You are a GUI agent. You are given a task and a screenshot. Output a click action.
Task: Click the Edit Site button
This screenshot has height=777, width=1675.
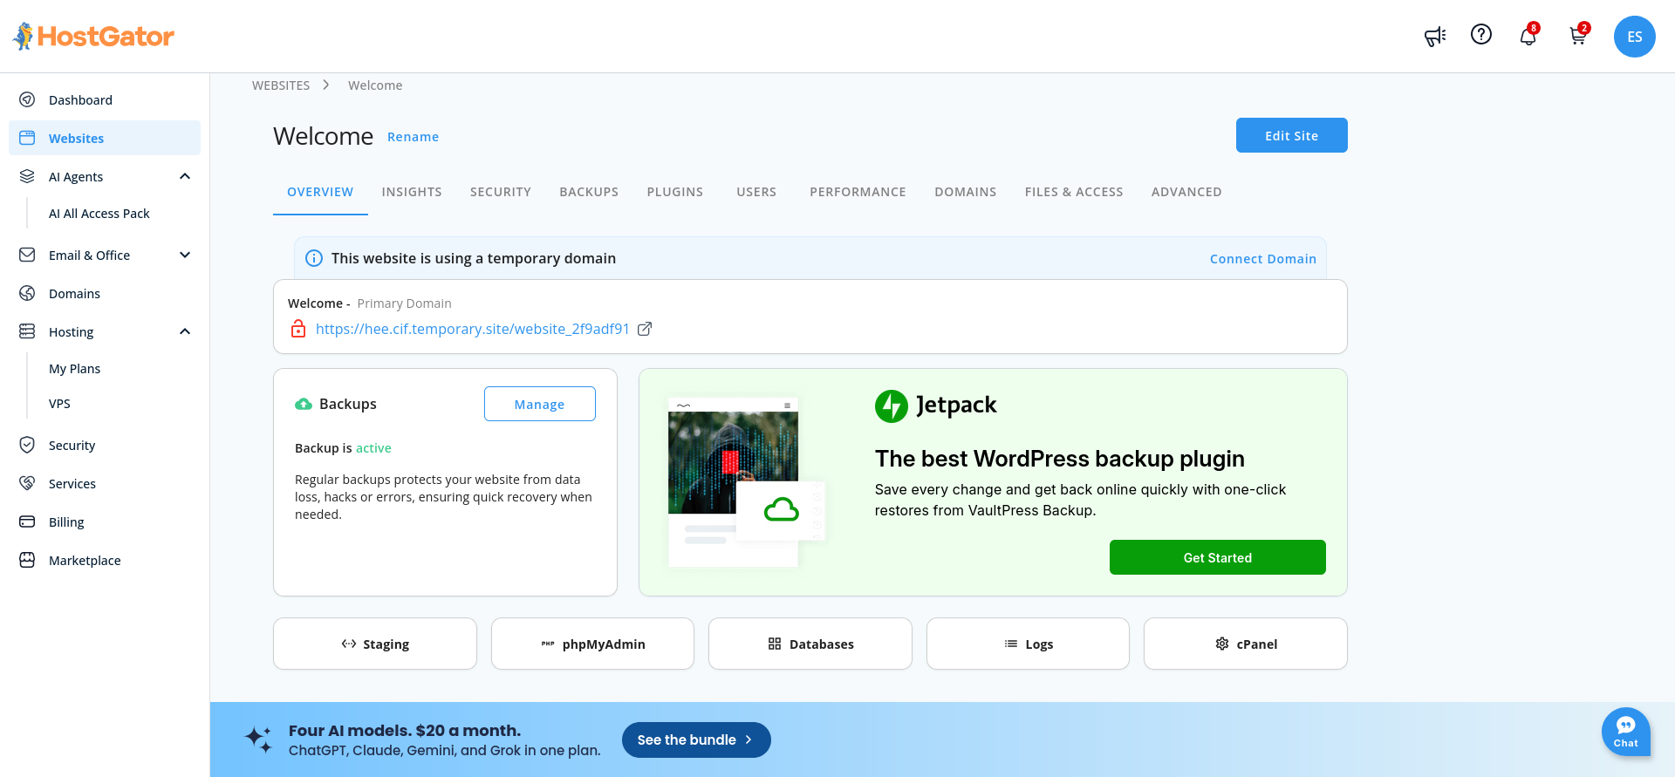point(1292,135)
